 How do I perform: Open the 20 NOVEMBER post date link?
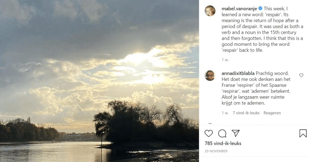click(x=216, y=151)
